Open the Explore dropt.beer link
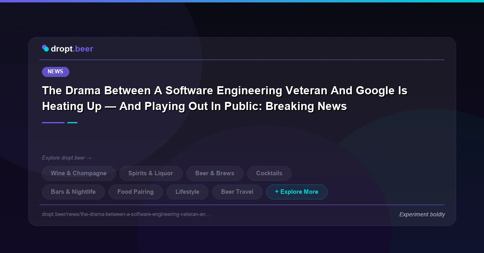 [x=67, y=158]
